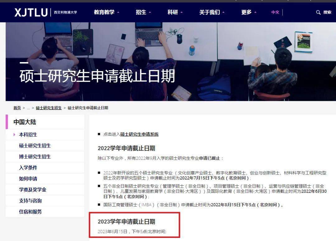Open 支持与咨询 sidebar item
Image resolution: width=336 pixels, height=241 pixels.
click(x=30, y=201)
